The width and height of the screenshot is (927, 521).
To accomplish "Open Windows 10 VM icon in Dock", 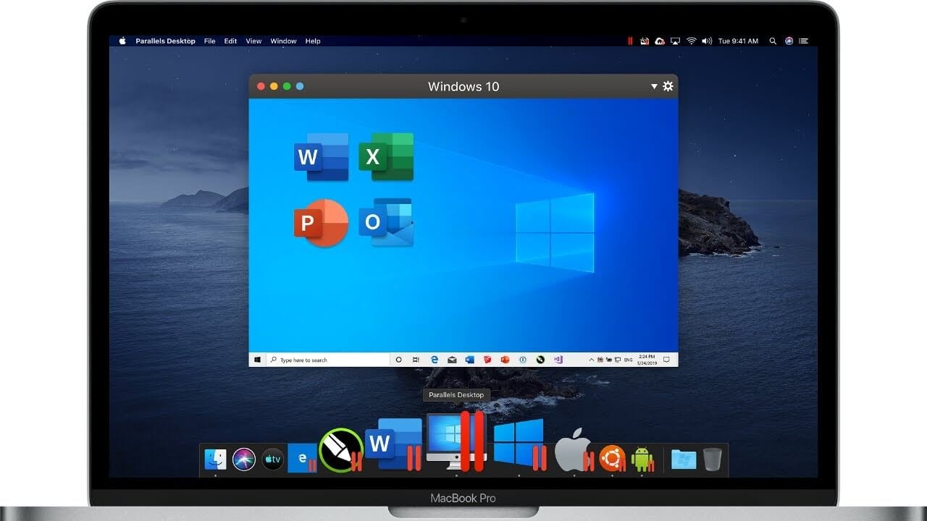I will [519, 444].
